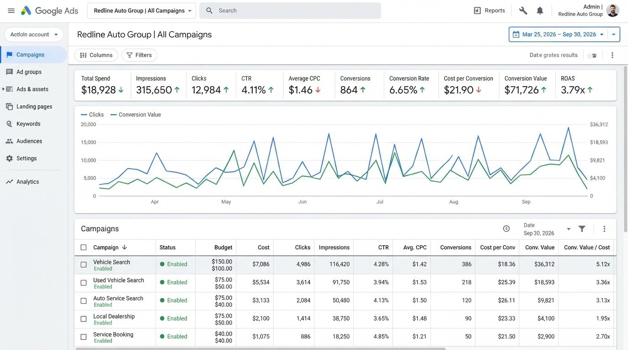Click the calendar icon in date range
Viewport: 628px width, 350px height.
[516, 35]
